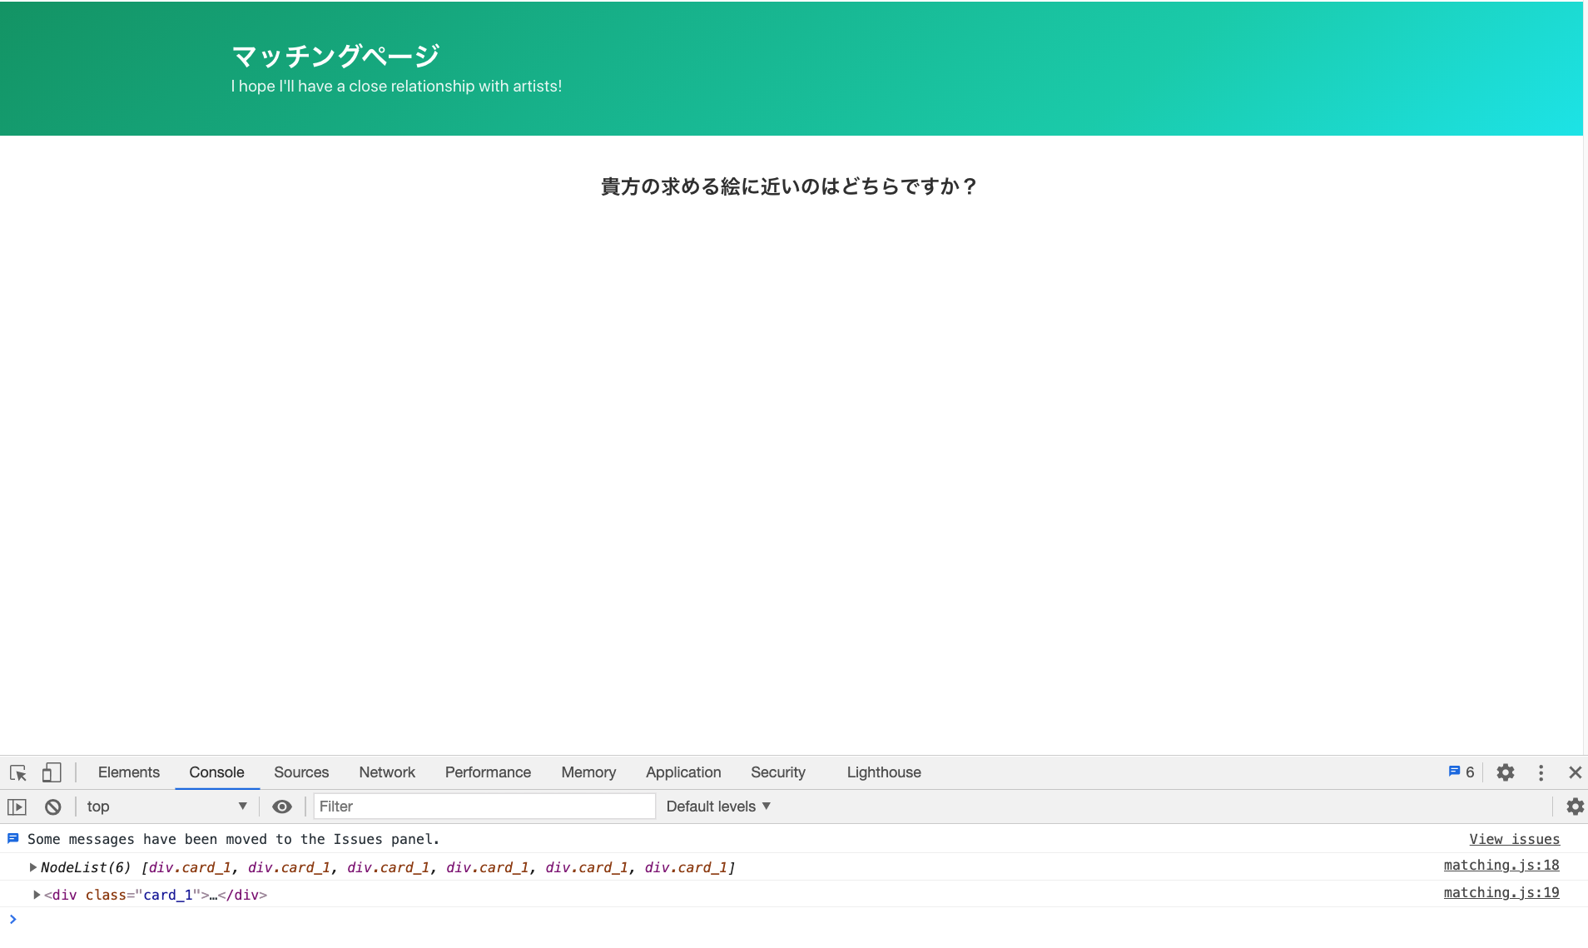Show the console sidebar
This screenshot has width=1588, height=948.
pos(17,806)
